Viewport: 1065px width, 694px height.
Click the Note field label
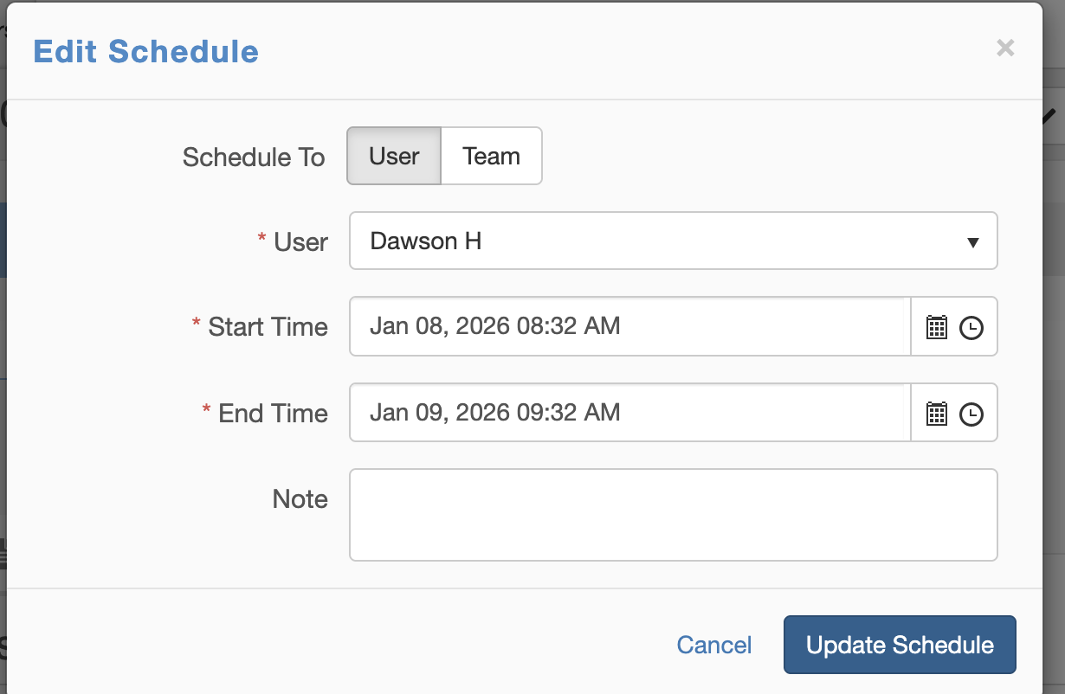[x=300, y=499]
